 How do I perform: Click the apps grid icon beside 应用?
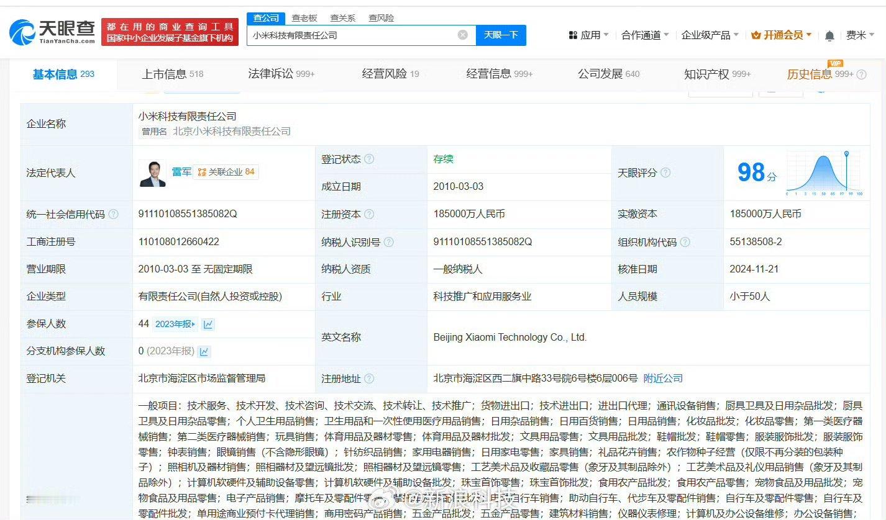pyautogui.click(x=573, y=35)
